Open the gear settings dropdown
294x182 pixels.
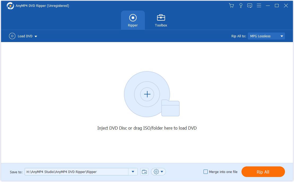click(x=158, y=172)
